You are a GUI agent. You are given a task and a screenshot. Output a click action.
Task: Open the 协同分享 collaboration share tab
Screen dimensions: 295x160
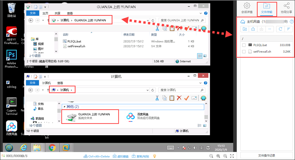(286, 8)
